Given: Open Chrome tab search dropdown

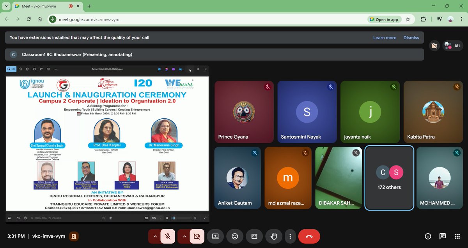Looking at the screenshot, I should pos(6,6).
